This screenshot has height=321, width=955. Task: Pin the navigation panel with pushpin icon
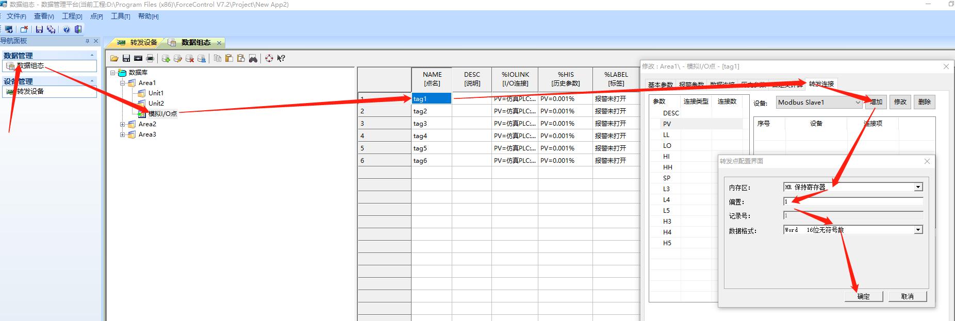(87, 41)
